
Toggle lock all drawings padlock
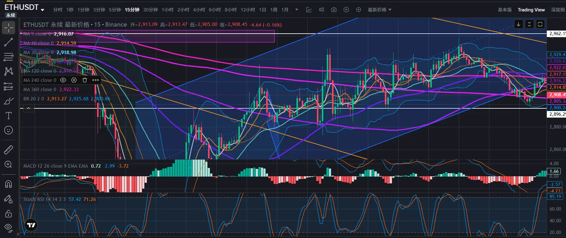(x=9, y=214)
